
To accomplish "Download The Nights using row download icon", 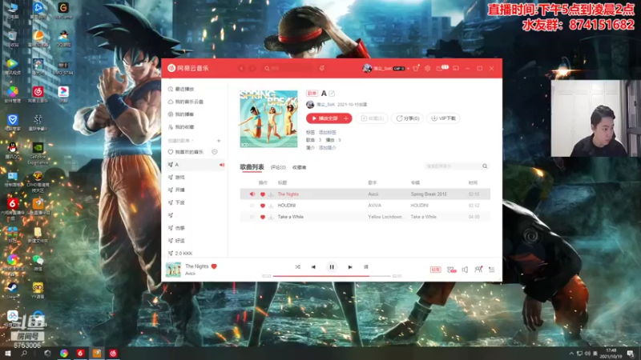I will click(271, 194).
